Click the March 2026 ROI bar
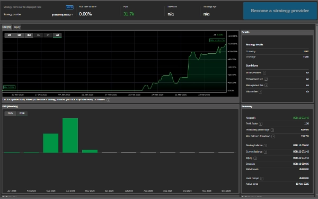Image resolution: width=318 pixels, height=199 pixels. pyautogui.click(x=51, y=143)
